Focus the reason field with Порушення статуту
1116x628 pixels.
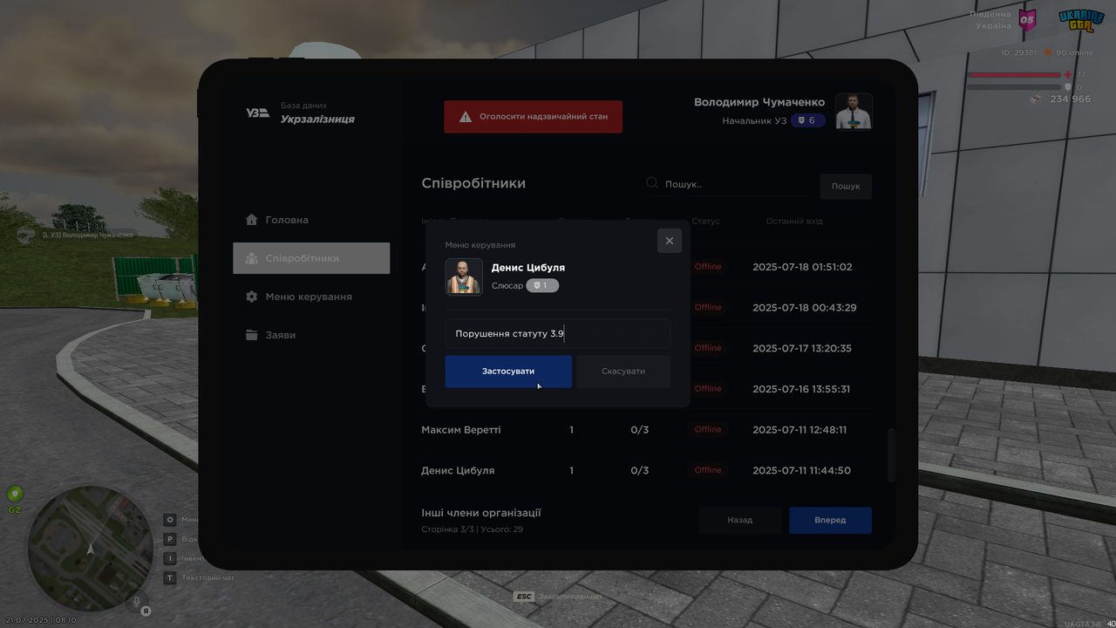coord(558,334)
